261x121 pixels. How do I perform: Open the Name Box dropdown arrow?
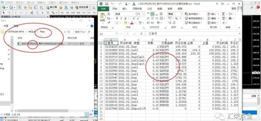coord(117,34)
